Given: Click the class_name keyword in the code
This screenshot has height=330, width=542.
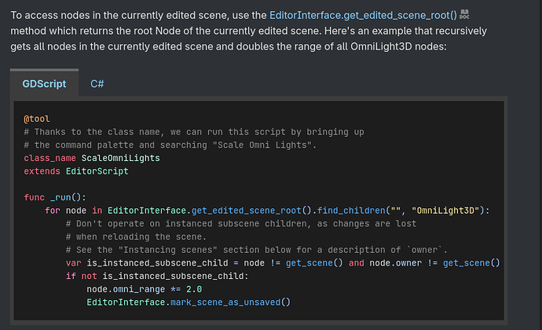Looking at the screenshot, I should tap(49, 158).
